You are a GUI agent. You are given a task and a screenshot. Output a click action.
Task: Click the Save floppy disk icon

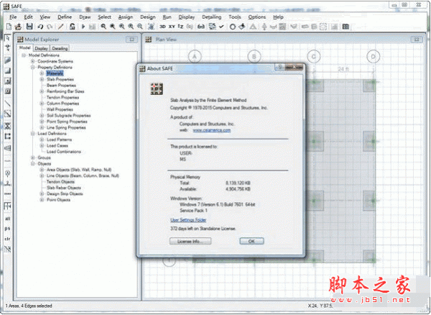[x=29, y=27]
